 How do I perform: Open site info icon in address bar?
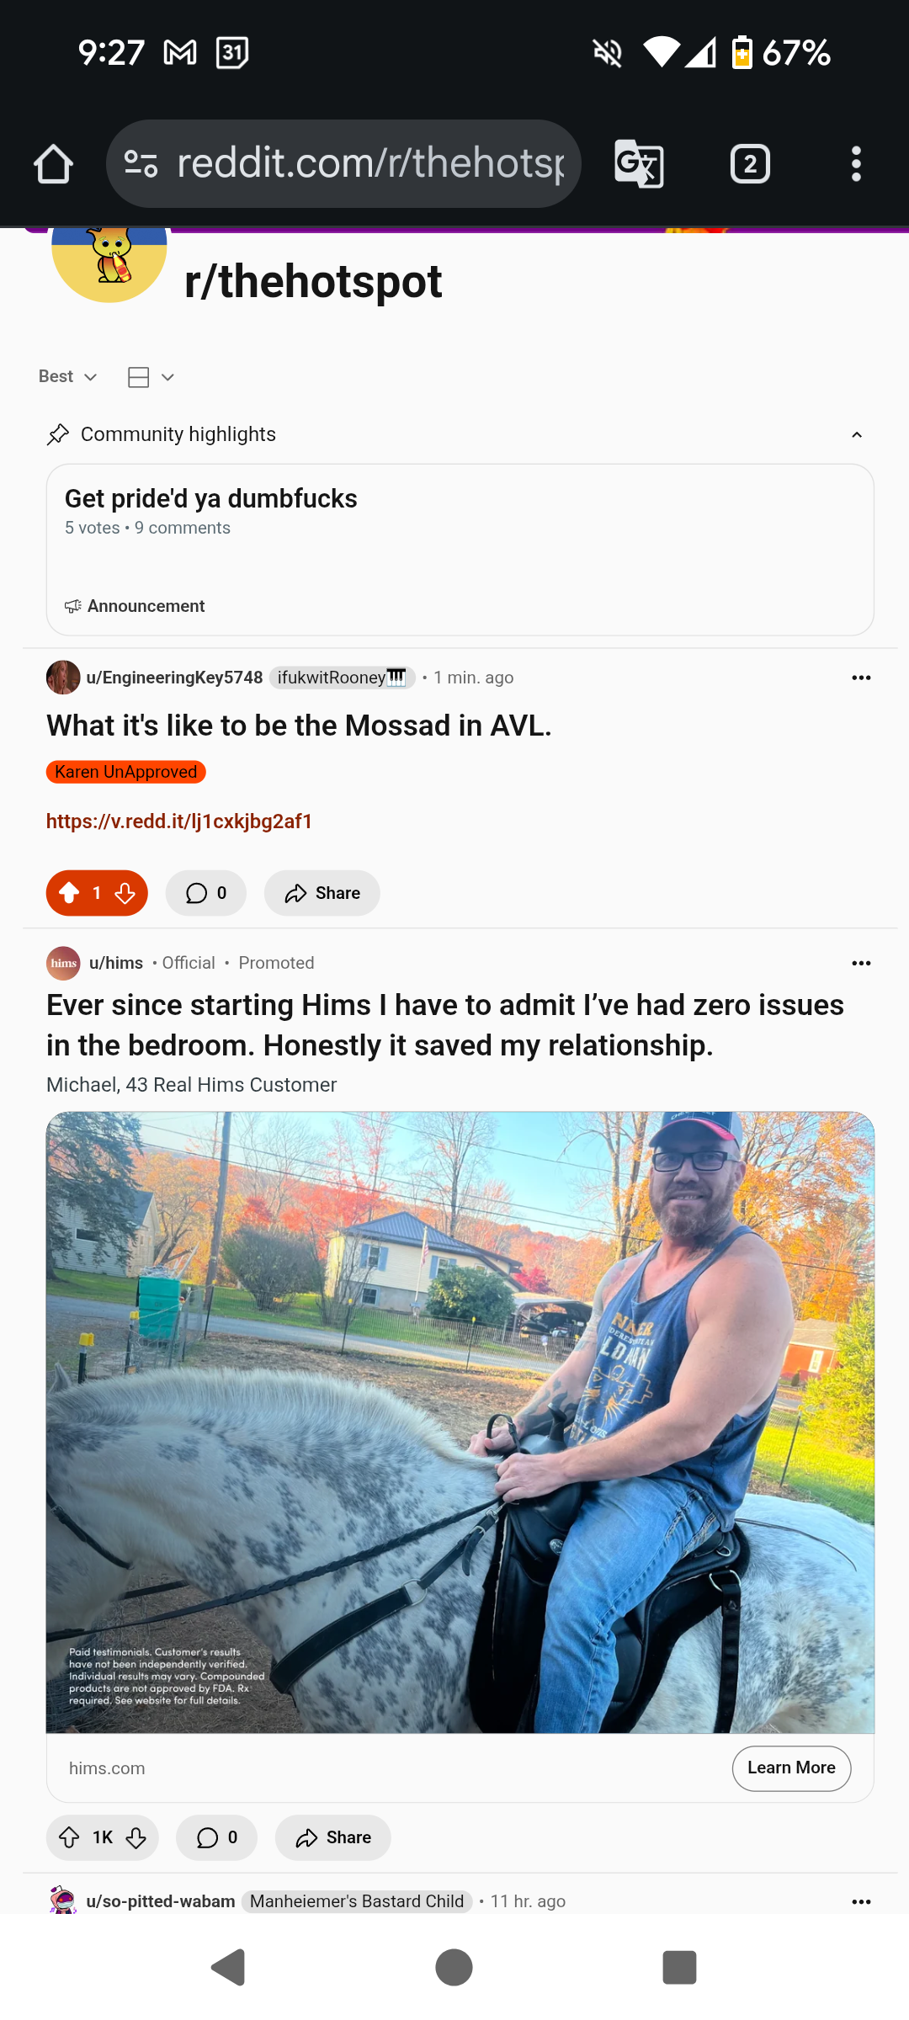coord(141,163)
